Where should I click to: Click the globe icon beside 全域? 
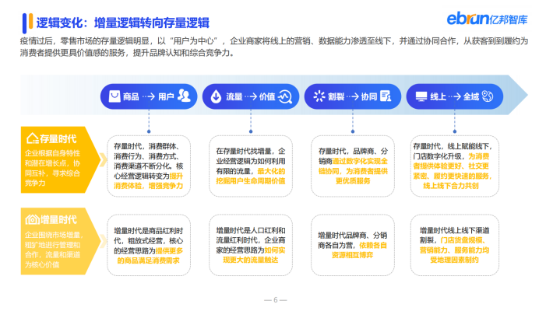pos(488,96)
